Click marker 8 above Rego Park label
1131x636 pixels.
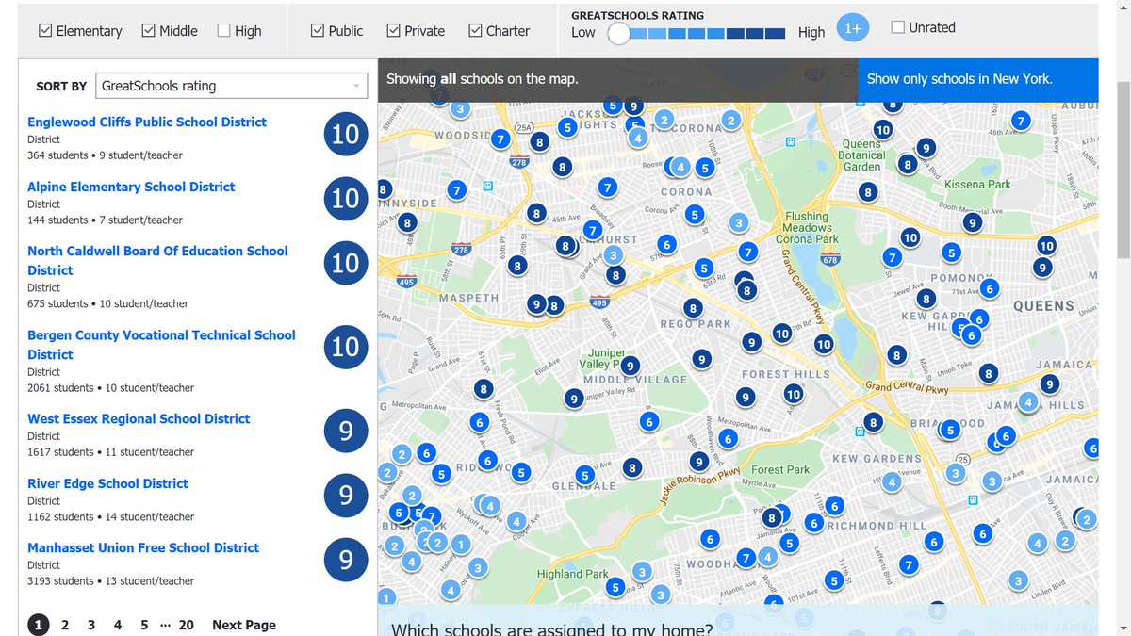693,308
